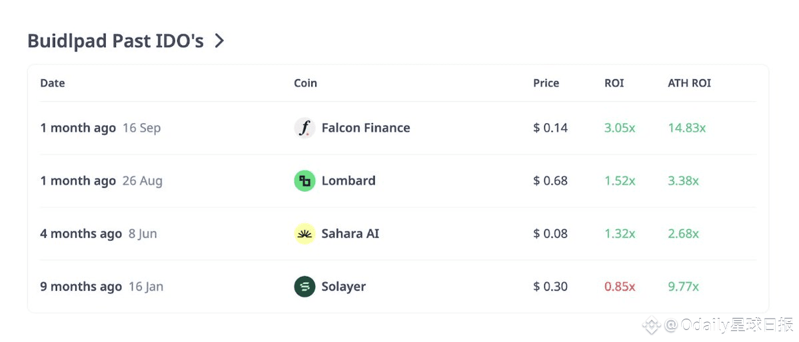This screenshot has height=342, width=799.
Task: Open the Solayer coin link
Action: point(343,287)
